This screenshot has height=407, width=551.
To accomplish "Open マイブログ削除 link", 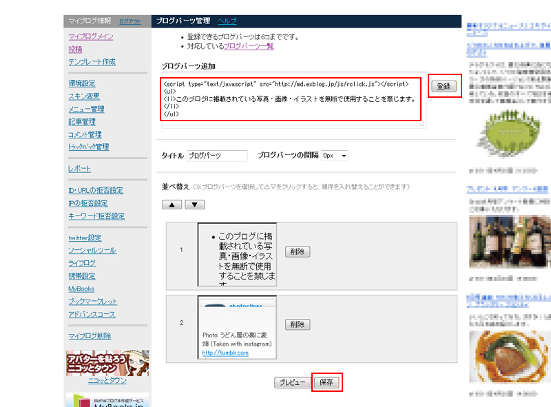I will click(90, 335).
